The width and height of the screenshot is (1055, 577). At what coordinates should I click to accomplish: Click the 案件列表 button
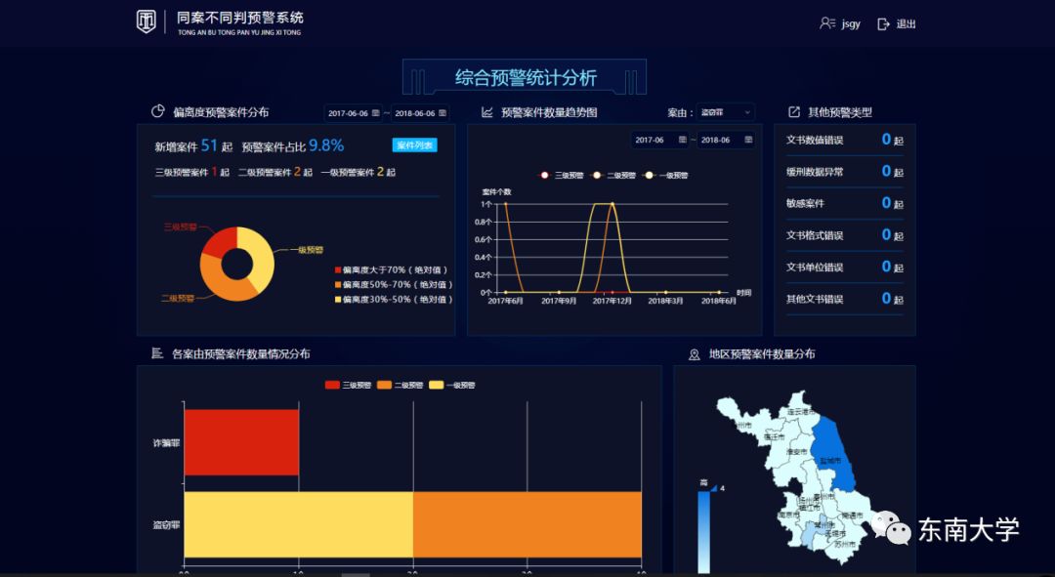pyautogui.click(x=415, y=145)
